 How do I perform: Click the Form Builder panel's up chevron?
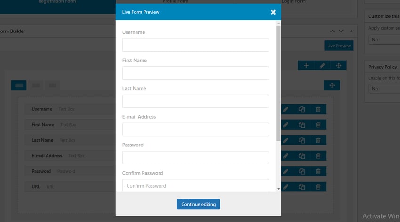333,31
